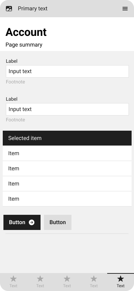Select the second star tab icon
This screenshot has width=134, height=291.
click(40, 279)
